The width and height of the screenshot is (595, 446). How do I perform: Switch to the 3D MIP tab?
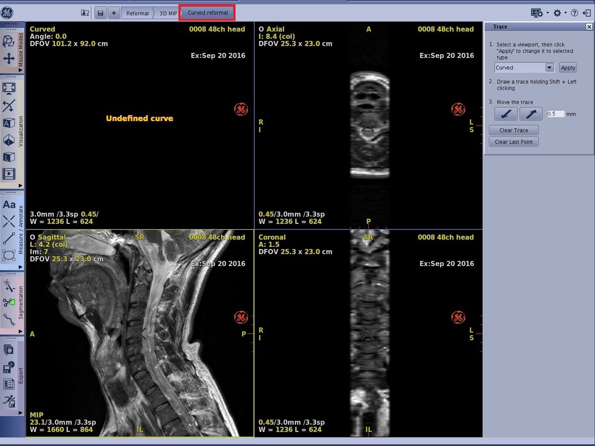click(x=168, y=13)
